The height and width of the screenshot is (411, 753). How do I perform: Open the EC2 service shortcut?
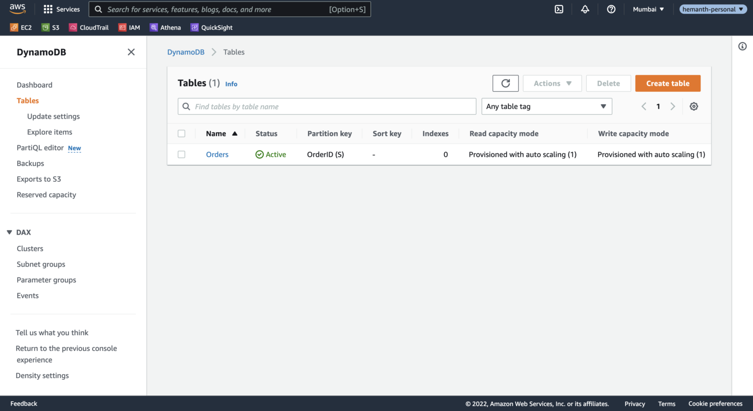pyautogui.click(x=21, y=27)
